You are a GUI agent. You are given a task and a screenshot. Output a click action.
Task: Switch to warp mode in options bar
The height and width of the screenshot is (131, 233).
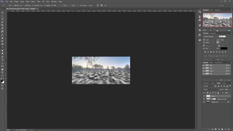coord(98,5)
